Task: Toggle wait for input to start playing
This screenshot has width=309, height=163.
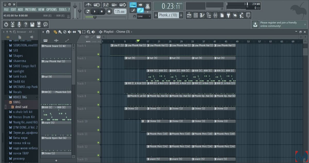Action: pos(97,5)
